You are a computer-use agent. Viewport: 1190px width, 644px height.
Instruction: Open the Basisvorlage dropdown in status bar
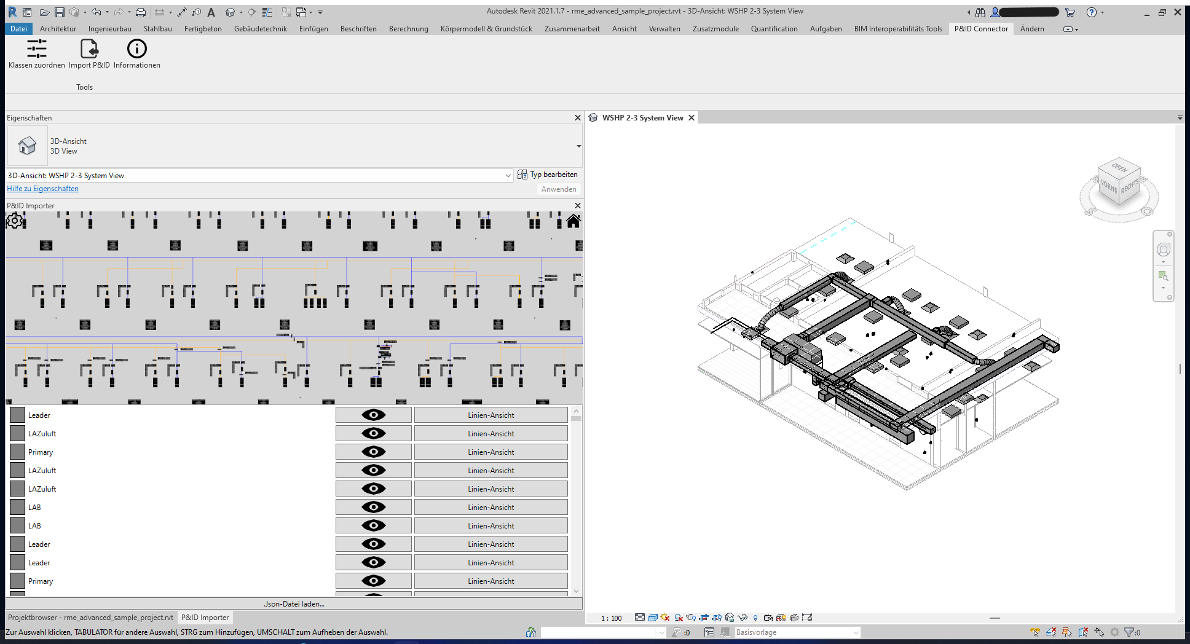[x=855, y=632]
